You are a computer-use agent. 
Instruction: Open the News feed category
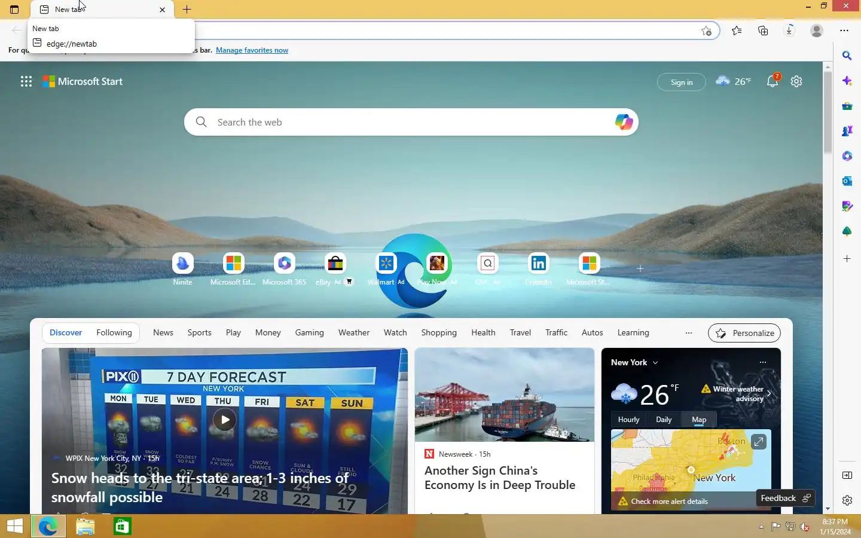[163, 332]
